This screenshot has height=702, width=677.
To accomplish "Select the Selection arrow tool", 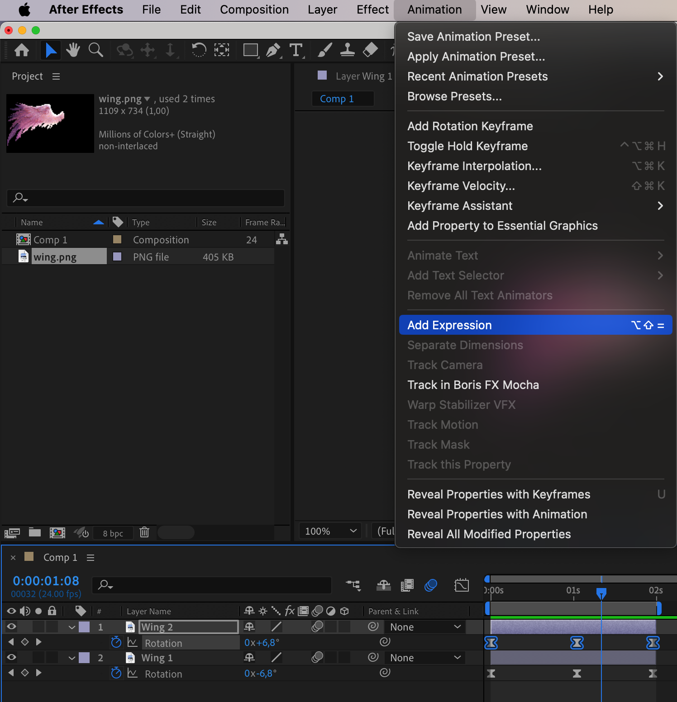I will click(51, 50).
